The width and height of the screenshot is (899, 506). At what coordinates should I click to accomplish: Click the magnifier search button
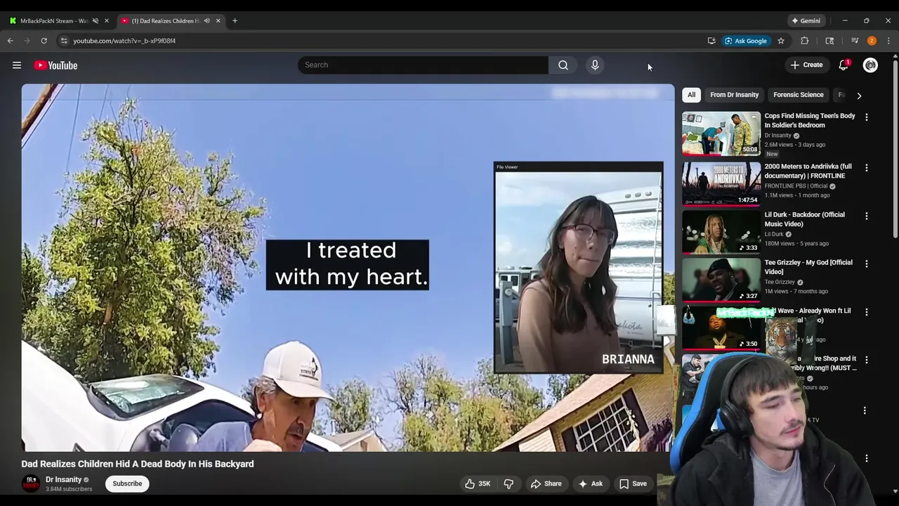tap(563, 65)
